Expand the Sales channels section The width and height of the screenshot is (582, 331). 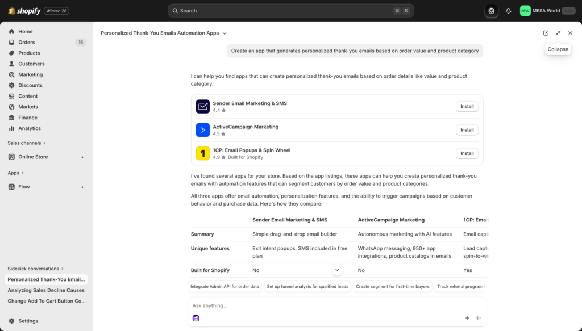[x=26, y=143]
